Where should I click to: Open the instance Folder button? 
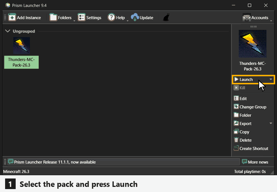pyautogui.click(x=242, y=115)
